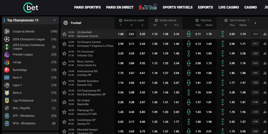268x134 pixels.
Task: Click the red Bundesliga icon
Action: [x=7, y=70]
